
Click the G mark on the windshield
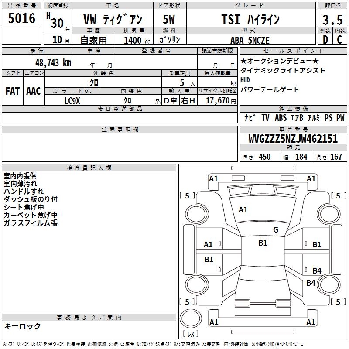276,230
